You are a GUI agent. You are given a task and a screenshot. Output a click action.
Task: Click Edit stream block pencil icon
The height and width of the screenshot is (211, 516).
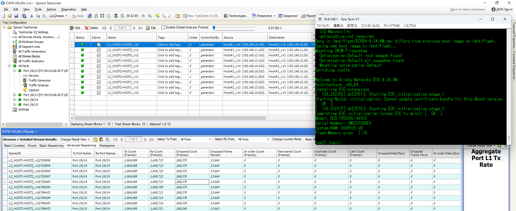(148, 28)
